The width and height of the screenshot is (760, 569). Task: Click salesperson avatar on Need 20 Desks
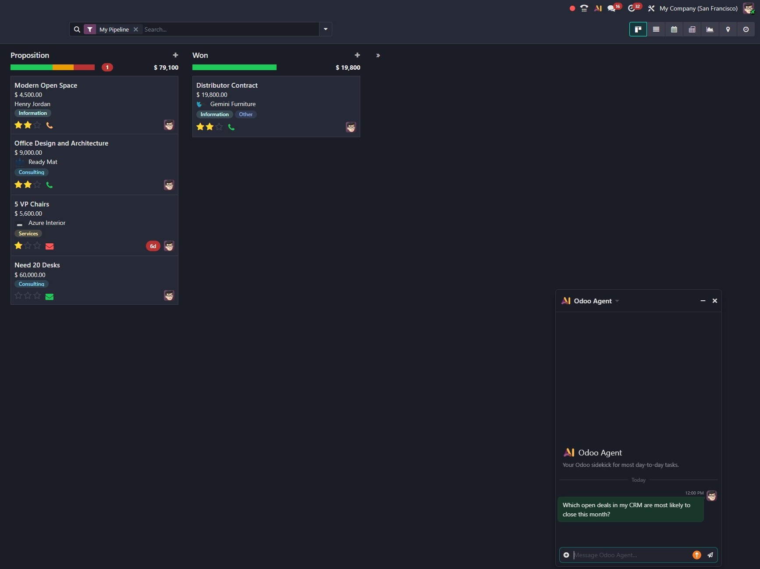[169, 295]
